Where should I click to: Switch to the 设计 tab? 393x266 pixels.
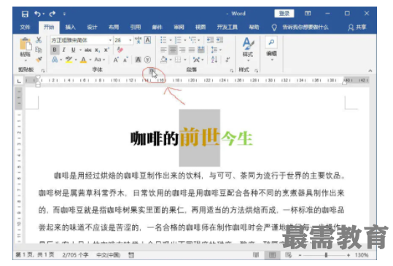pos(92,27)
